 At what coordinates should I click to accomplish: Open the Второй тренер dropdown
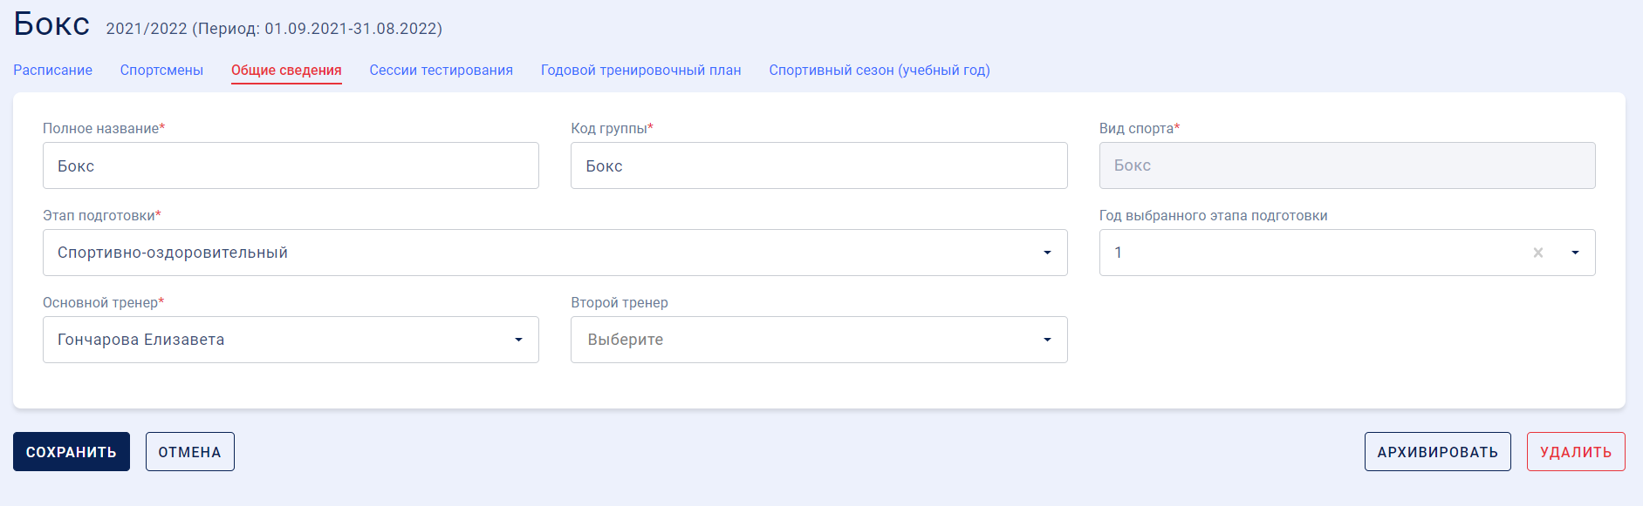[818, 340]
